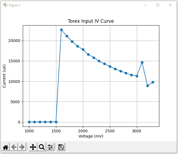Close the Figure 1 window
The height and width of the screenshot is (154, 178).
click(170, 5)
